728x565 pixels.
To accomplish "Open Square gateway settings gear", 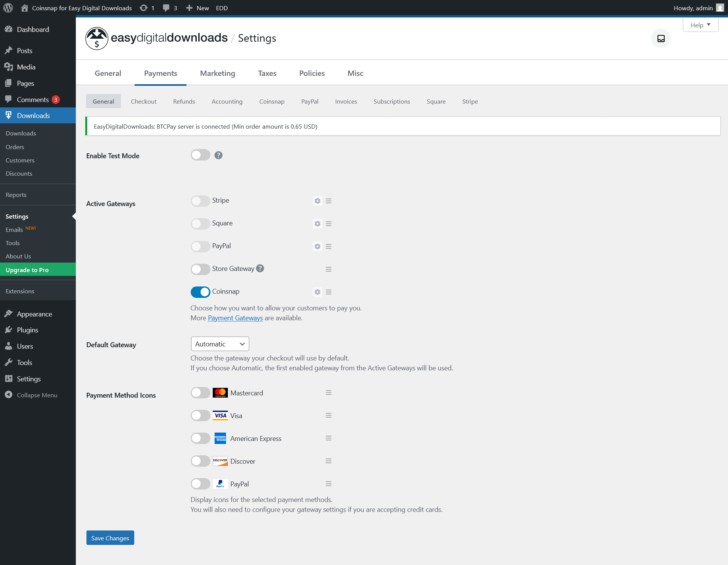I will coord(317,223).
